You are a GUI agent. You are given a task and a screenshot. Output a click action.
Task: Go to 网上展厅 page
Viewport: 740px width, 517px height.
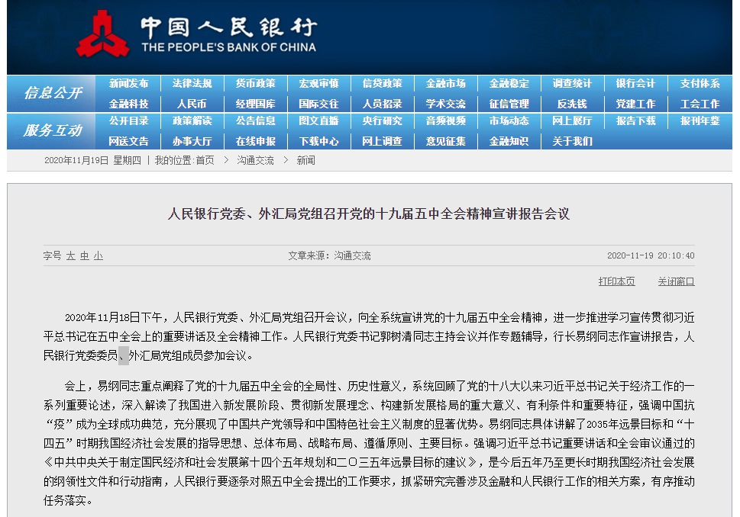click(572, 120)
